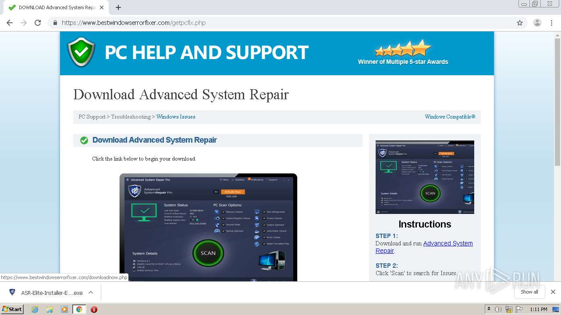Click the large laptop product screenshot
Screen dimensions: 561x315
(208, 227)
